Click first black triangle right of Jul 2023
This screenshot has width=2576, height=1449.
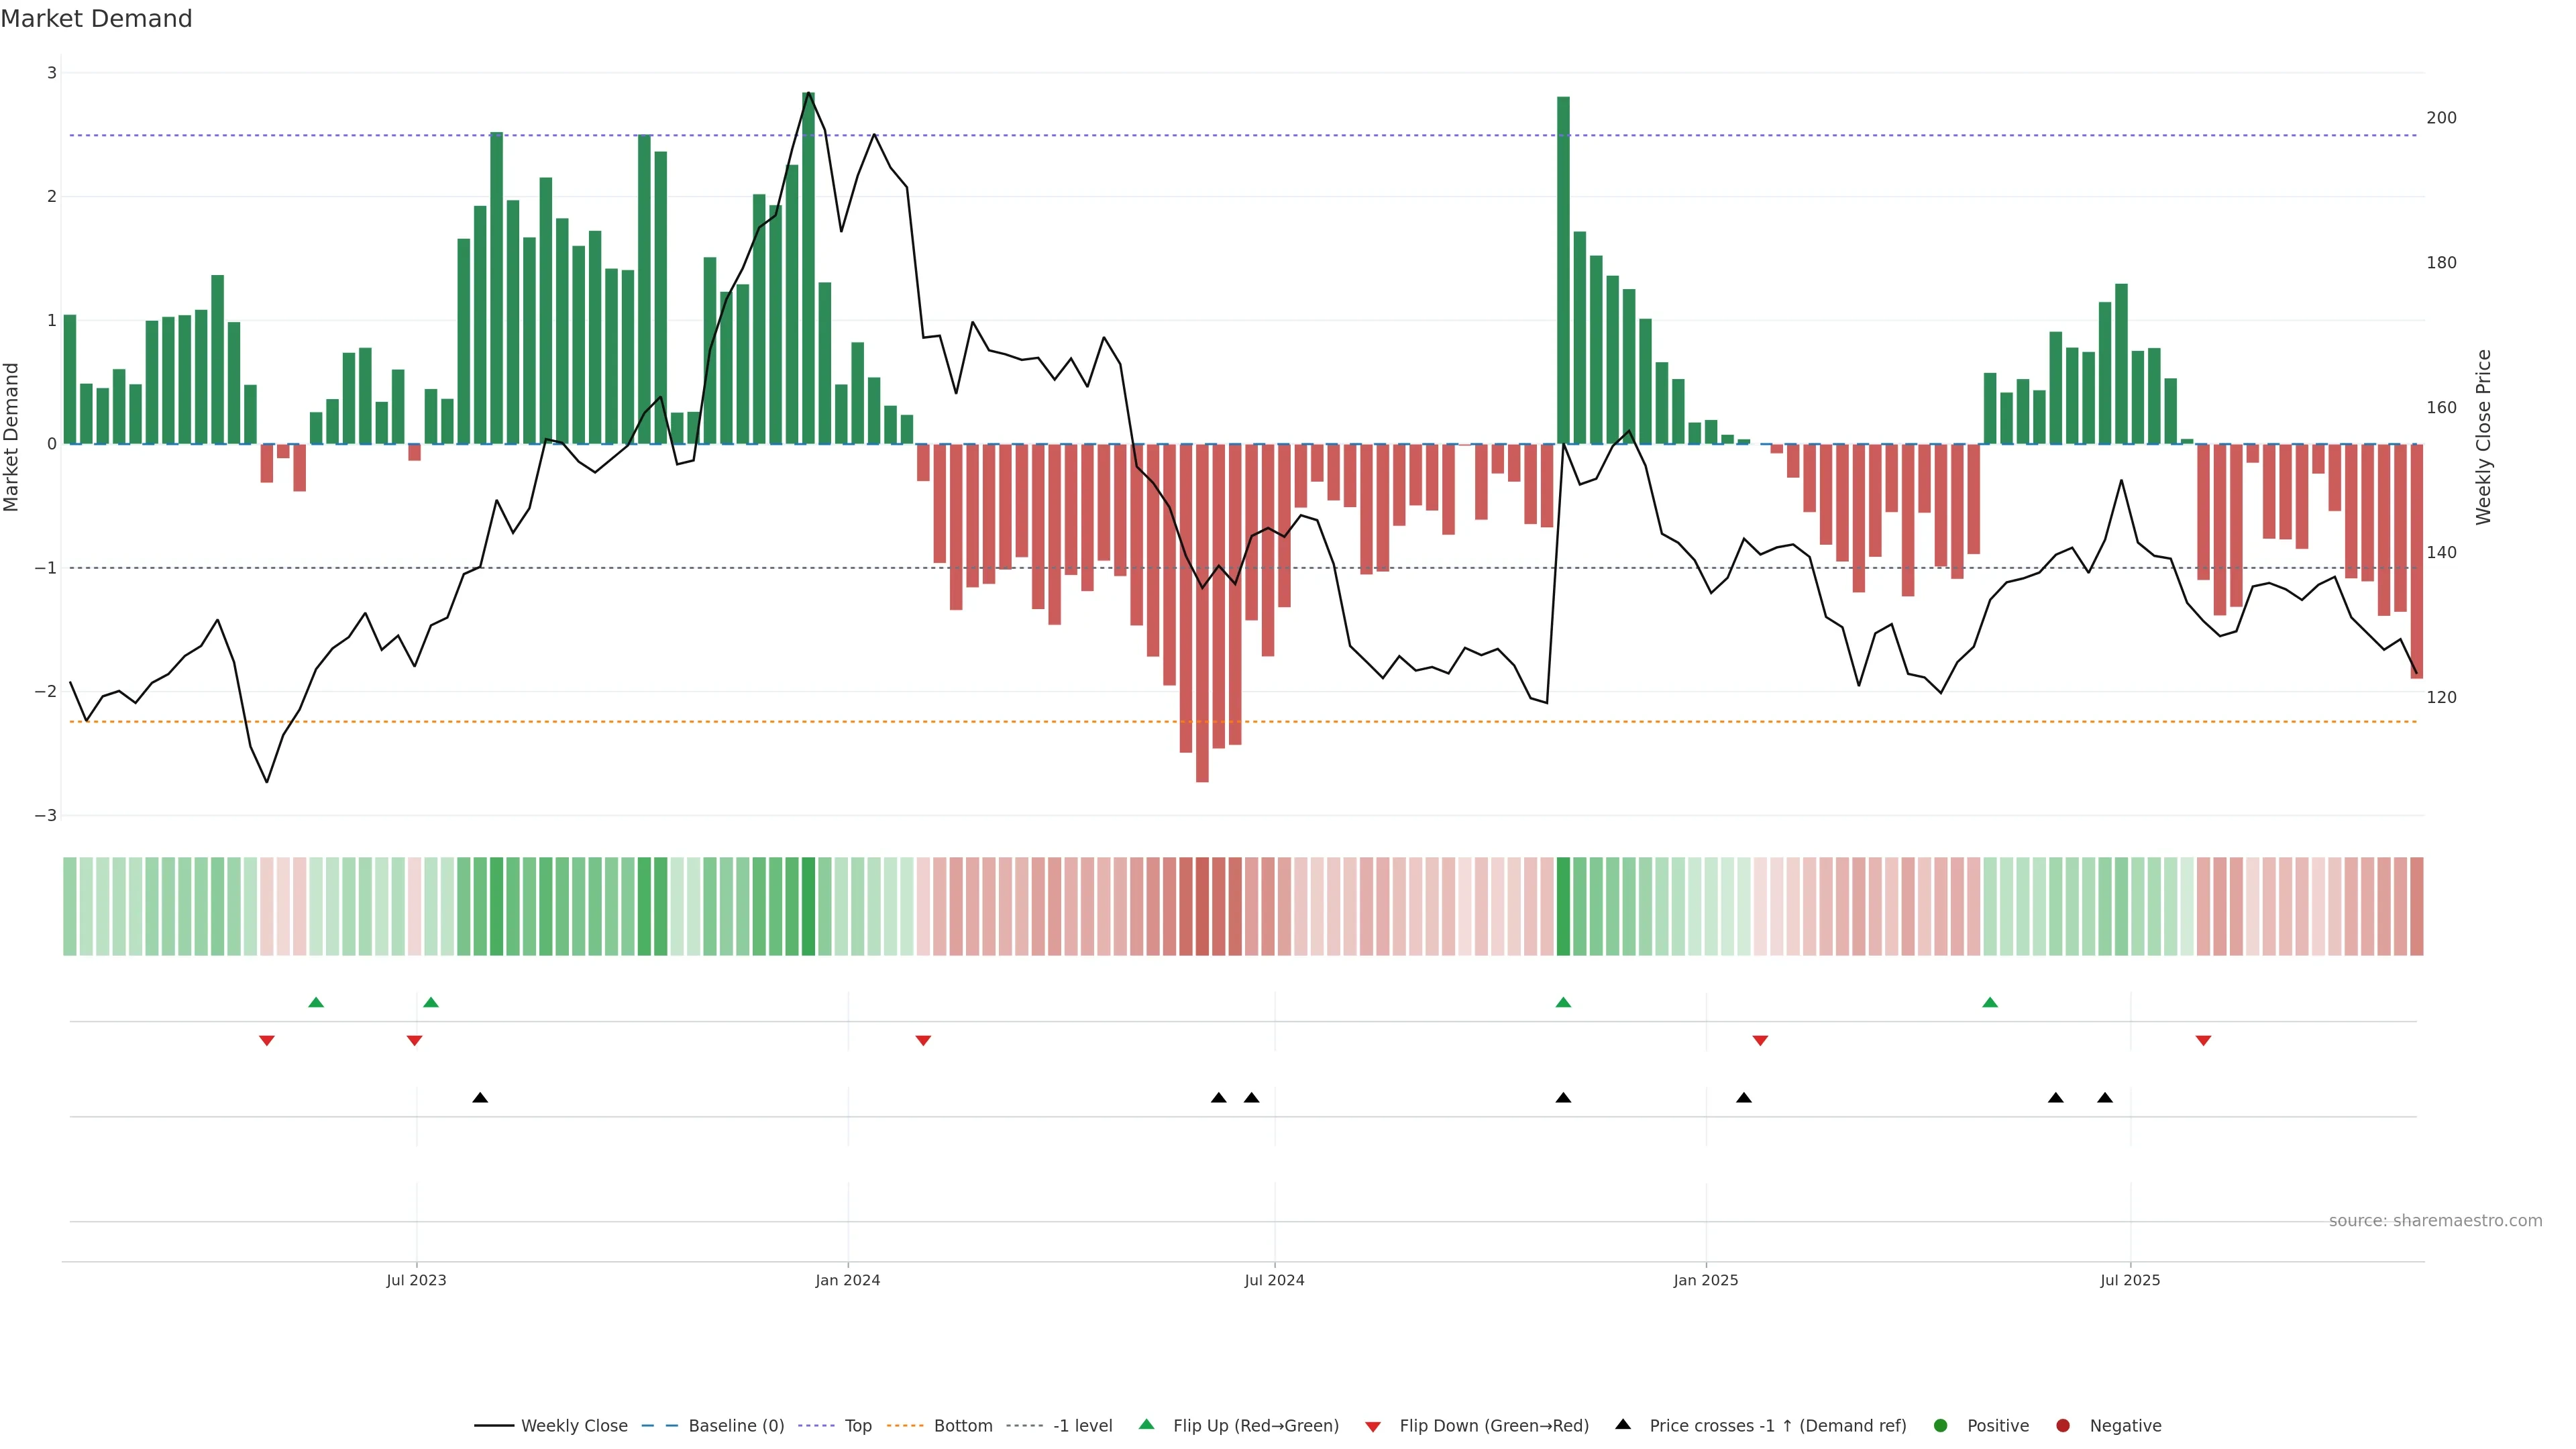click(x=480, y=1098)
